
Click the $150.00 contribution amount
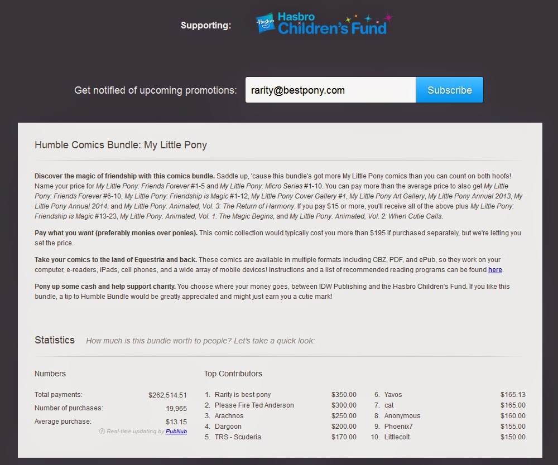pos(513,437)
